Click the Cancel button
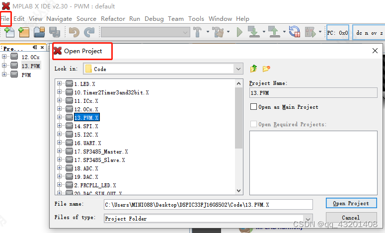Screen dimensions: 385x233 coord(351,217)
